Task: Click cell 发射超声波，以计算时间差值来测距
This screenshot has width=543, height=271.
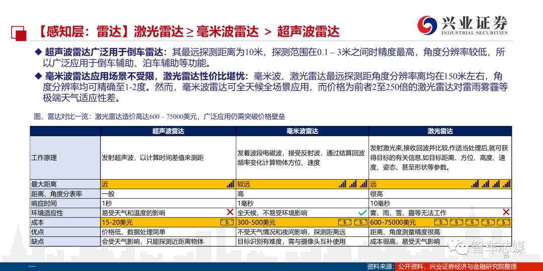Action: [168, 158]
